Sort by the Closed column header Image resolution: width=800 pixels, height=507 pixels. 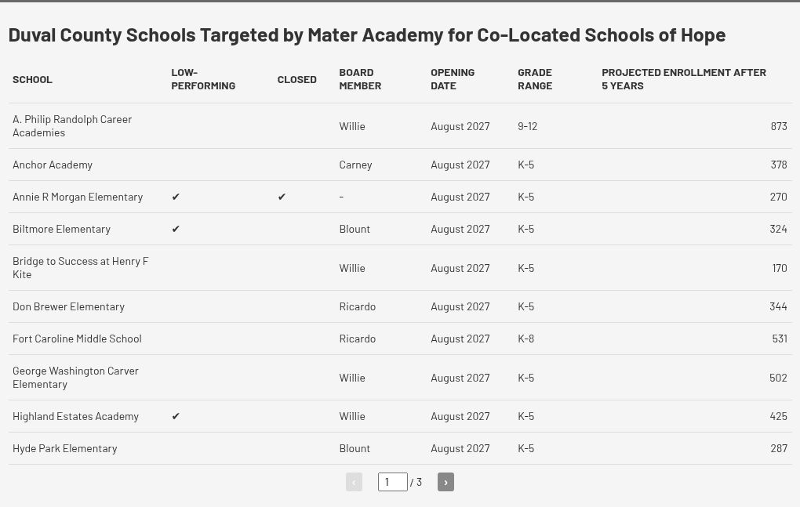(296, 79)
